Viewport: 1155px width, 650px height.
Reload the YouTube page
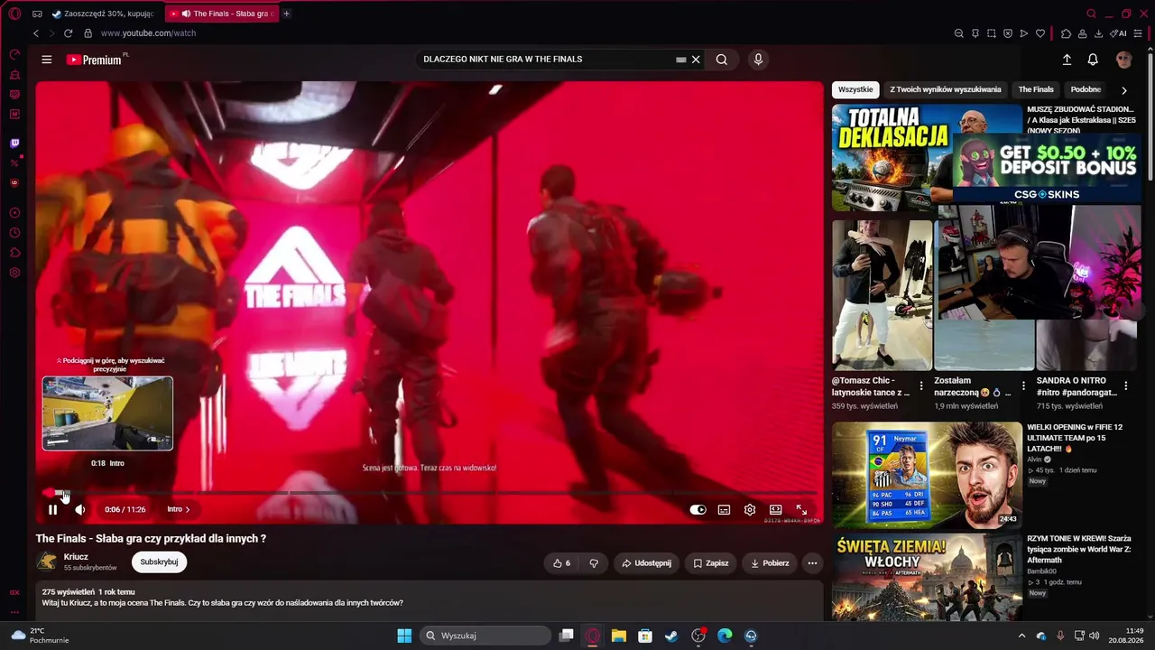[x=68, y=33]
